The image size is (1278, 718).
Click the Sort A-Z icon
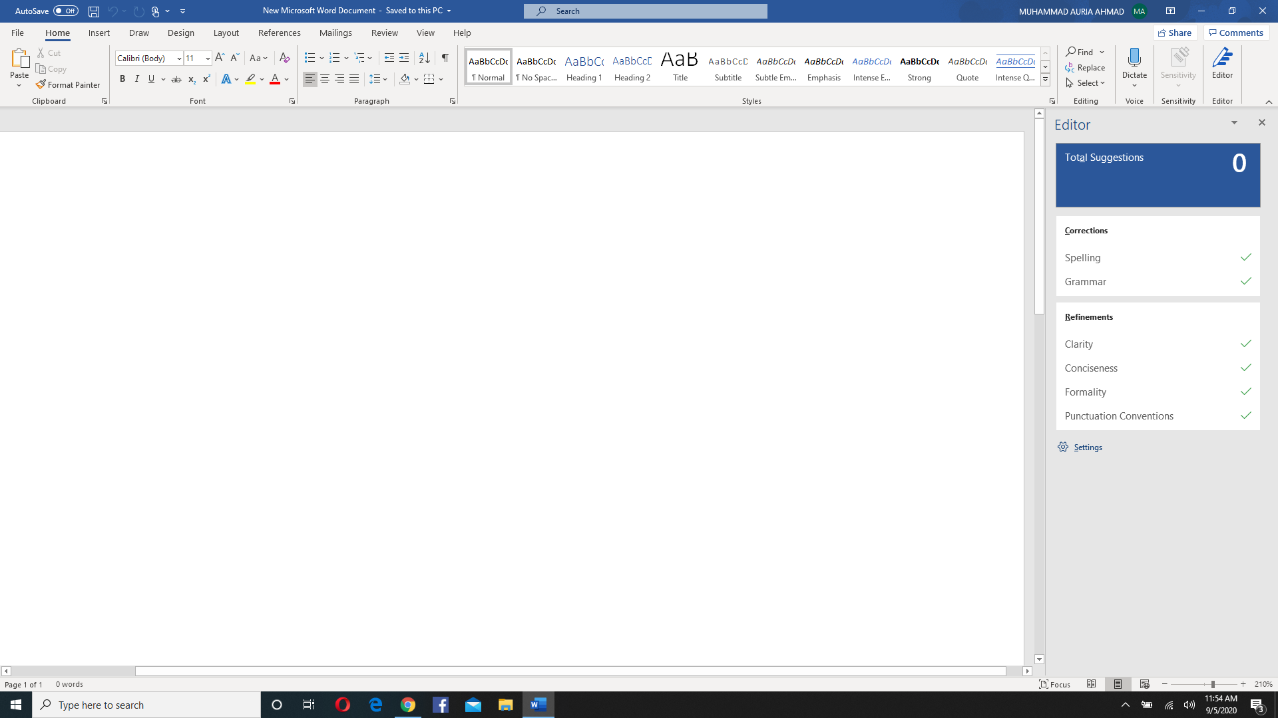pos(424,58)
